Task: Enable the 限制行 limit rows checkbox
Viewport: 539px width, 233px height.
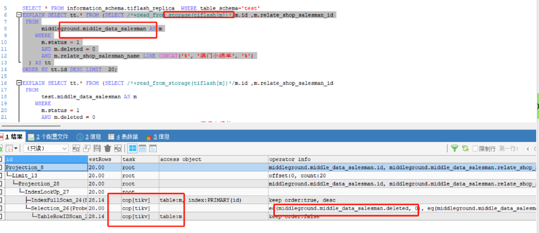Action: [x=475, y=149]
